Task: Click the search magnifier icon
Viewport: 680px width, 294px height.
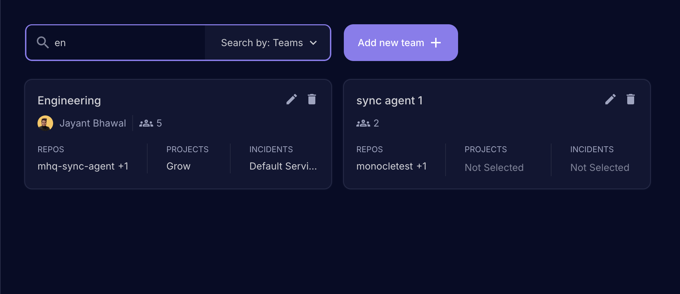Action: pos(43,43)
